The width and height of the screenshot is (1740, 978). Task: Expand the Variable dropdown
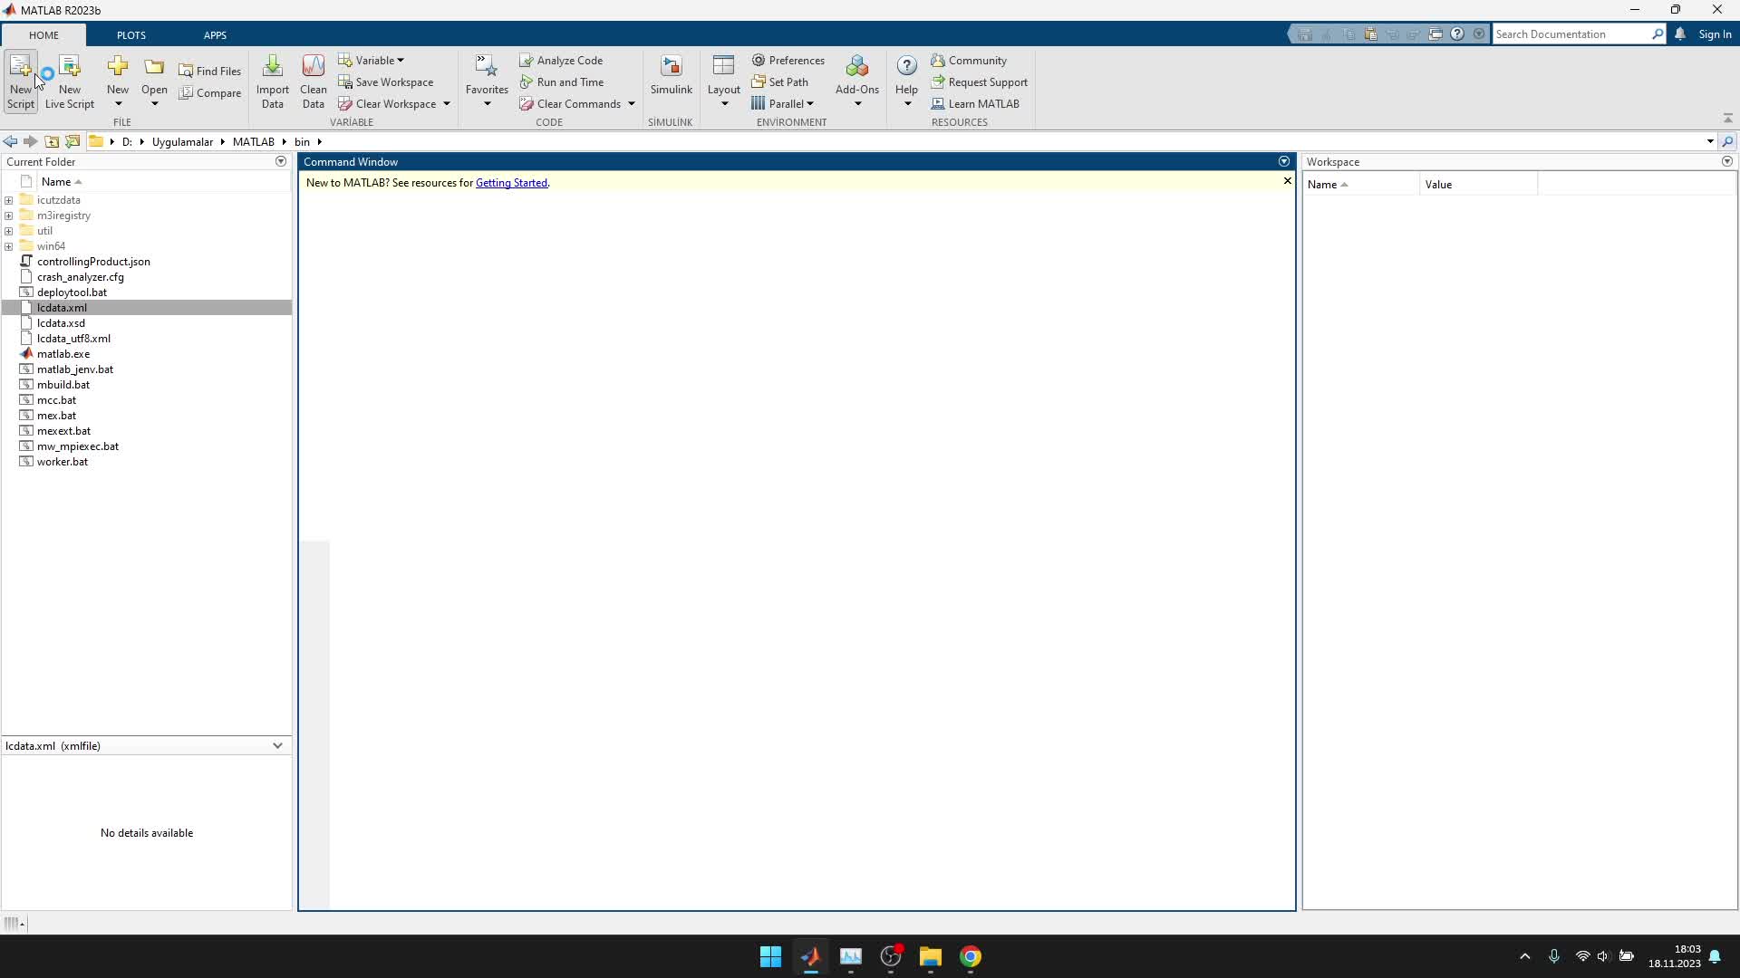pos(372,60)
